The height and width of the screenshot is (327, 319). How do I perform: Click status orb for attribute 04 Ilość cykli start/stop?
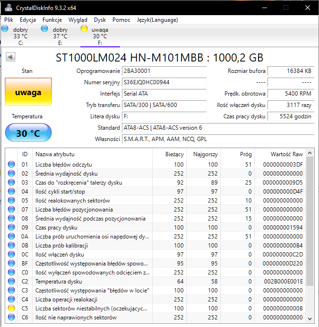click(x=11, y=191)
